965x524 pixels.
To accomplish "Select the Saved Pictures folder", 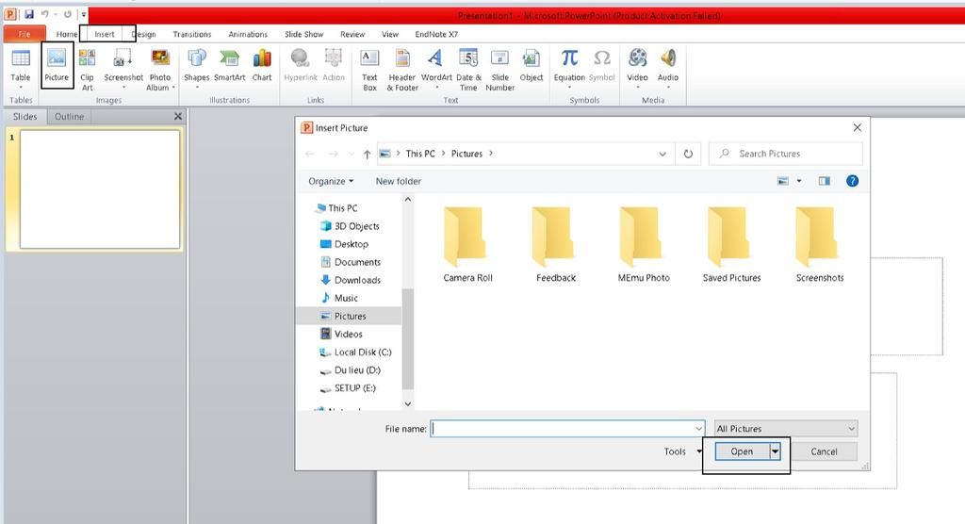I will point(731,244).
